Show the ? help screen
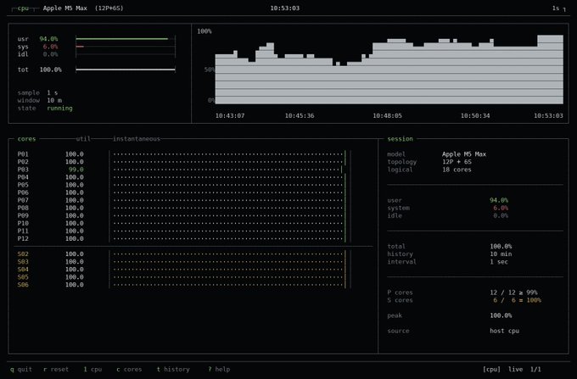Viewport: 577px width, 379px height. 219,369
